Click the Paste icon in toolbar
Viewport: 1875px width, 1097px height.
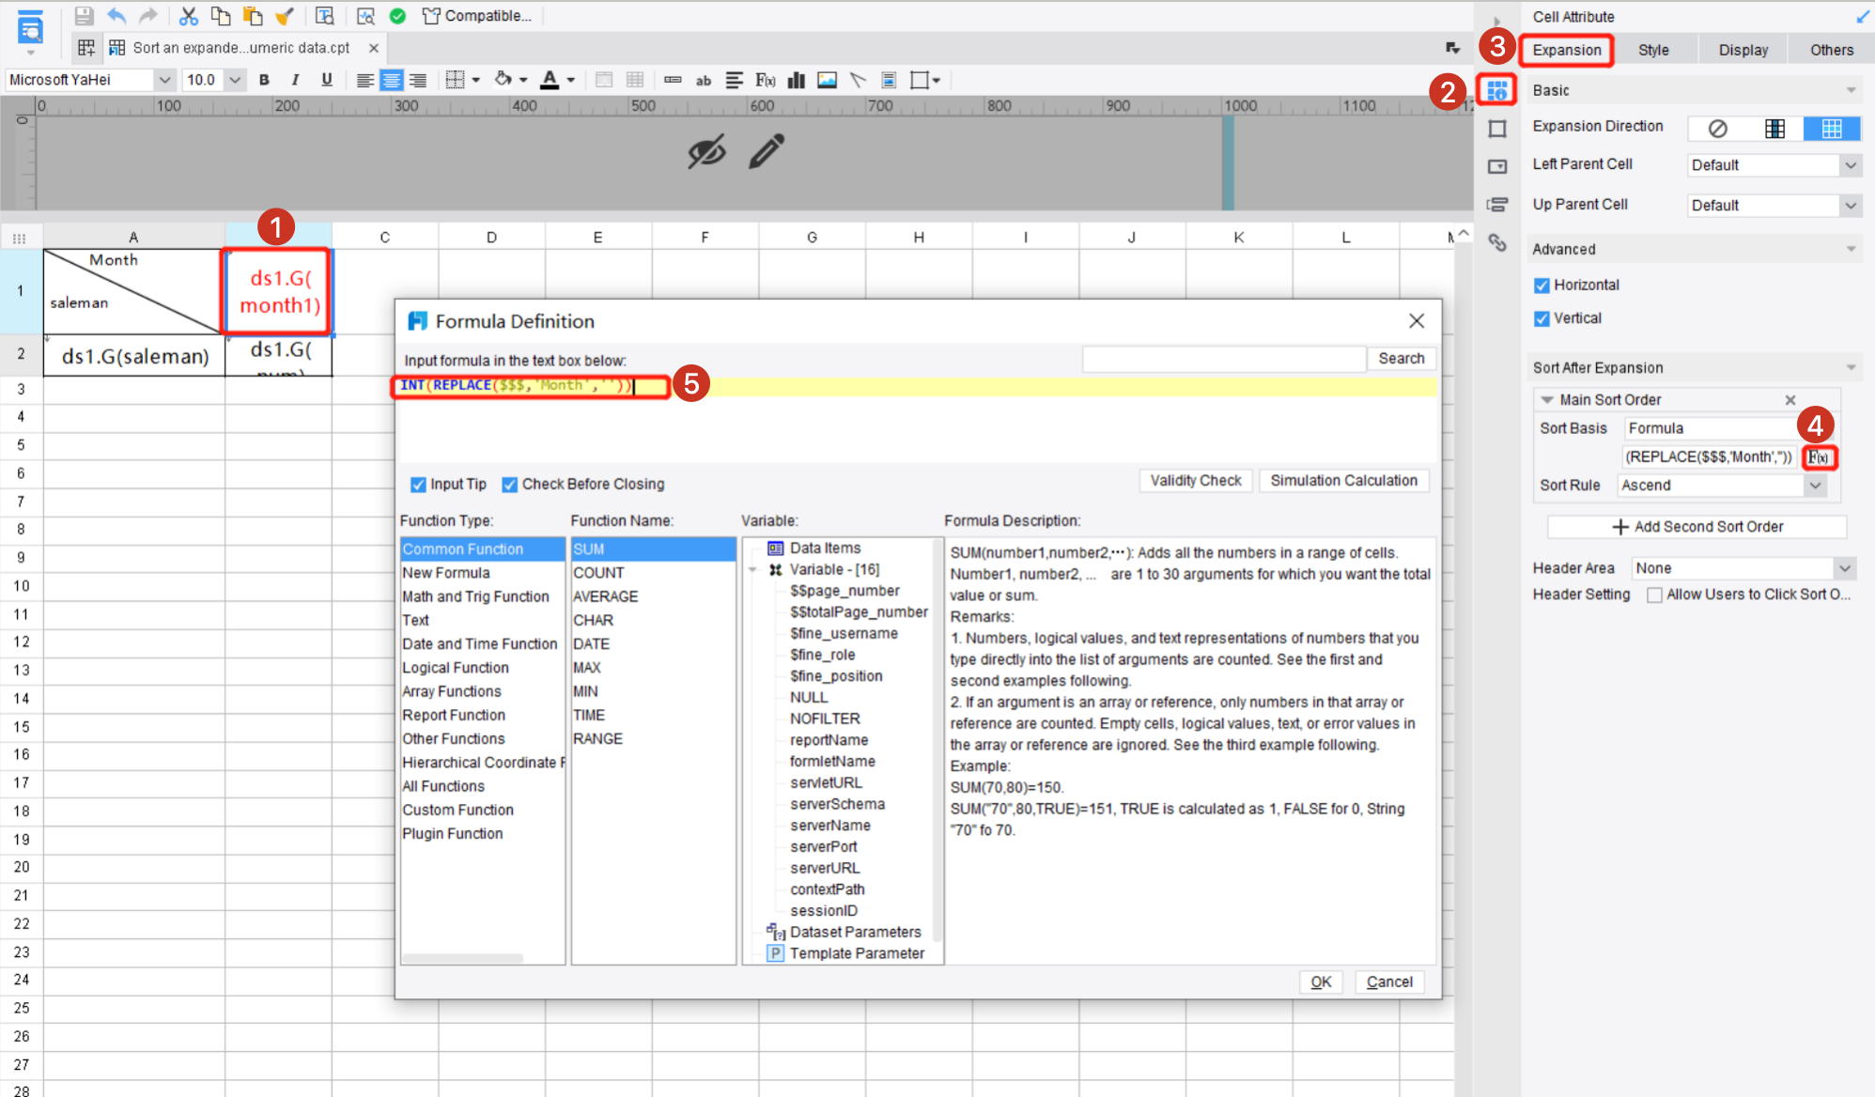pos(253,16)
